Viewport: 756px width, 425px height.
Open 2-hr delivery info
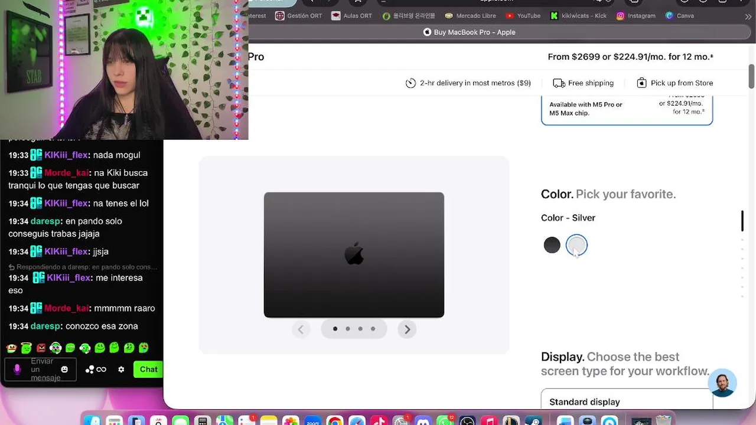(468, 83)
